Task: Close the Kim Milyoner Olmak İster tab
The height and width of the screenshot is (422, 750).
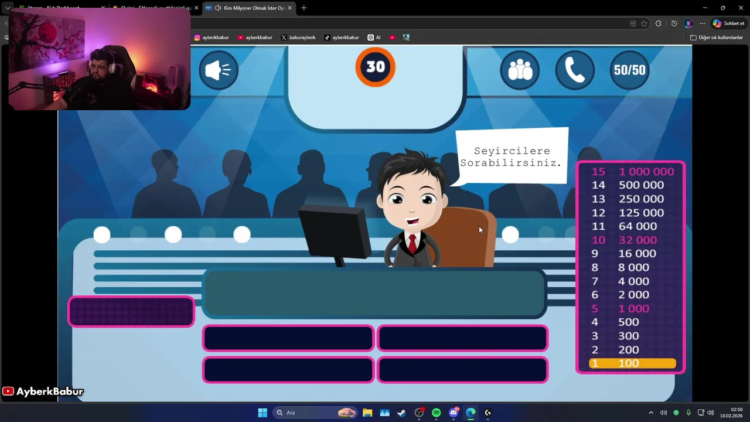Action: point(289,8)
